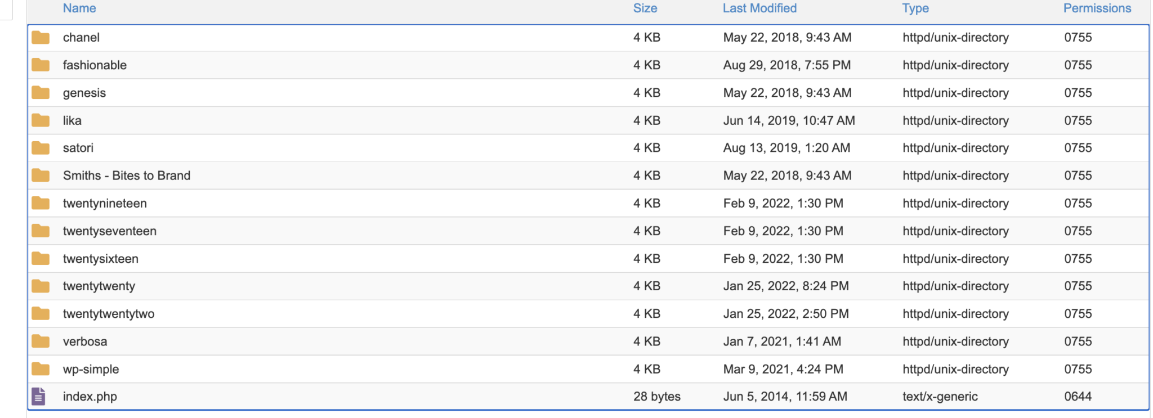Select the wp-simple folder icon
Screen dimensions: 1153x418
tap(41, 369)
